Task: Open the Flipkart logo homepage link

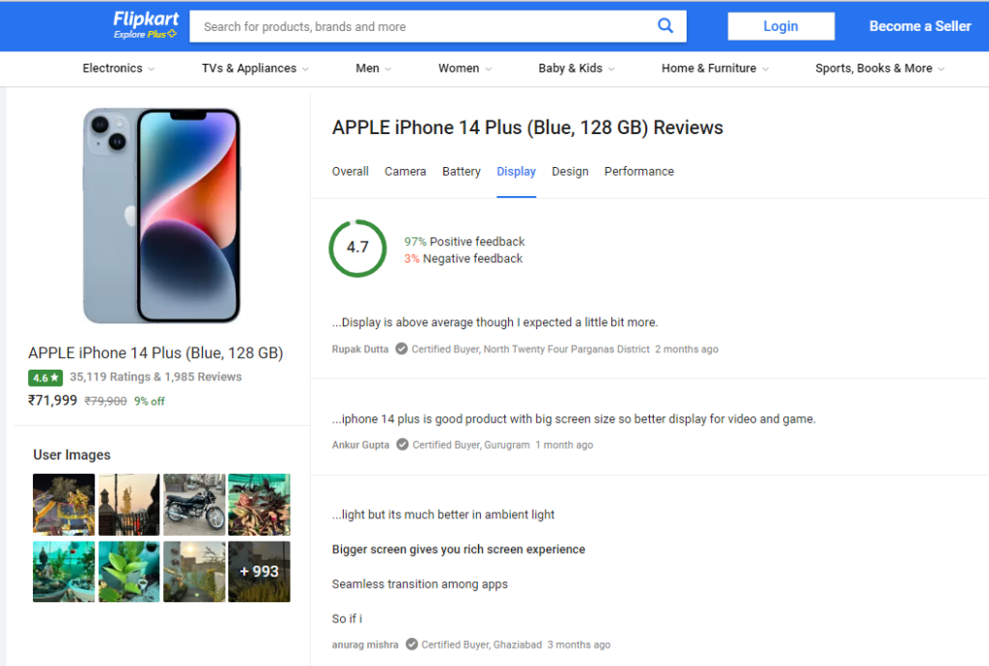Action: tap(146, 19)
